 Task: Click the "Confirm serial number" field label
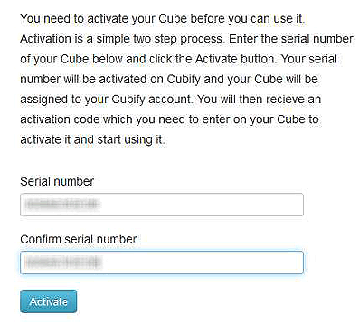(x=79, y=239)
